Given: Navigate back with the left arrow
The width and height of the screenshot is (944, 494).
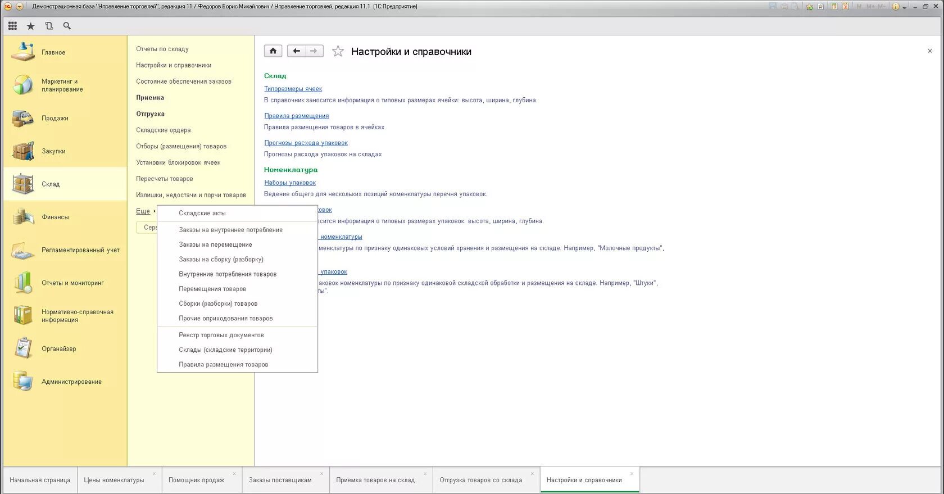Looking at the screenshot, I should (x=296, y=51).
